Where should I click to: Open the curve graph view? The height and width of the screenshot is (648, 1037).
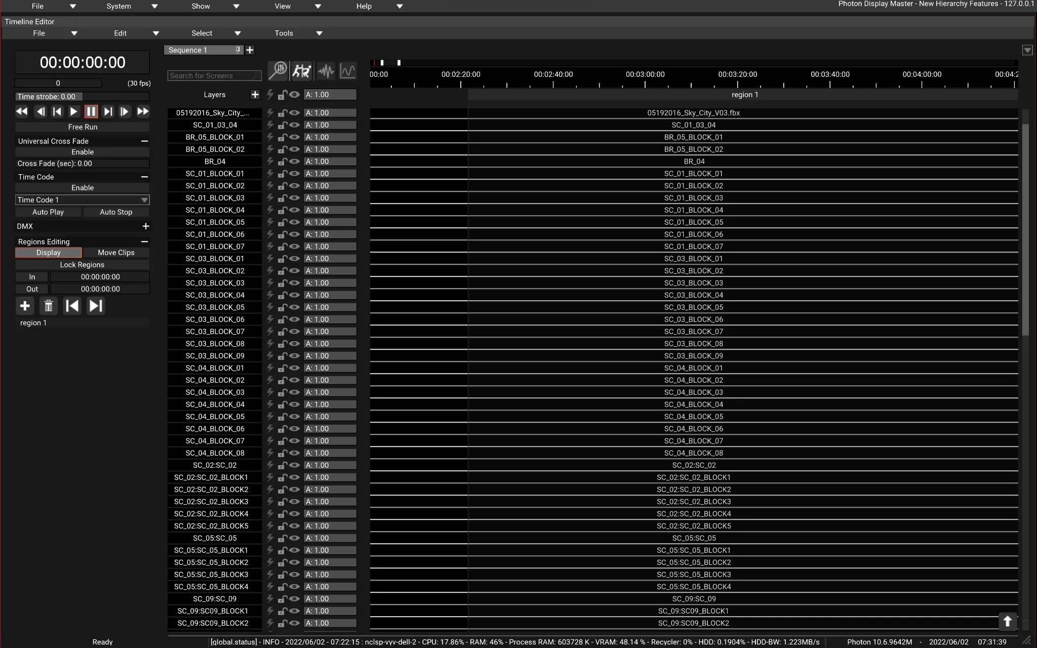coord(347,71)
